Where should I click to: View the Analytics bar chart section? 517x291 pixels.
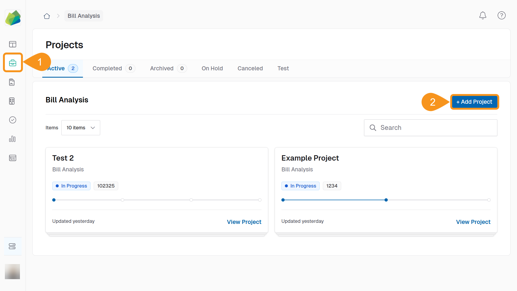[12, 139]
